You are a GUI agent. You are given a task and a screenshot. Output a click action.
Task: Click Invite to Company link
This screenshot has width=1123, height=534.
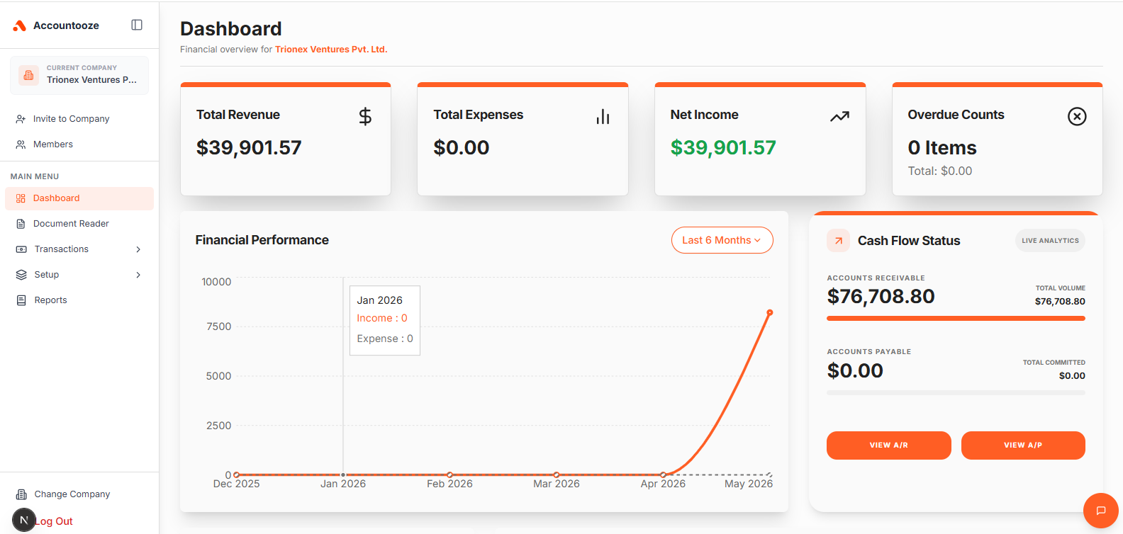pos(71,119)
